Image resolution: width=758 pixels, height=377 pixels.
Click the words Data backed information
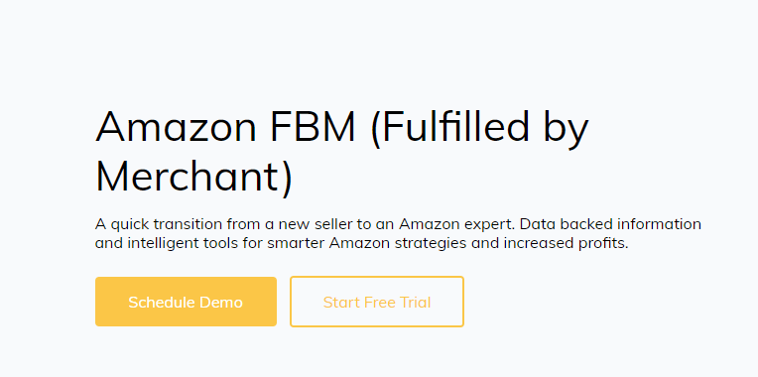610,224
